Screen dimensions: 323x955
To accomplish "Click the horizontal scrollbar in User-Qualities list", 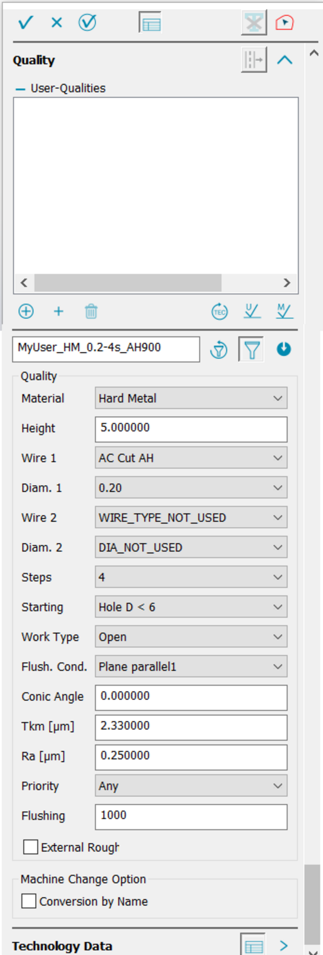I will 128,282.
